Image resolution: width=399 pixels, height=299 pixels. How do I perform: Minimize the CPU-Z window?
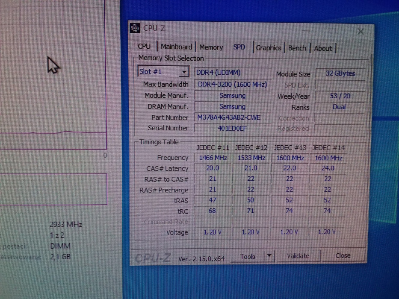[x=306, y=31]
